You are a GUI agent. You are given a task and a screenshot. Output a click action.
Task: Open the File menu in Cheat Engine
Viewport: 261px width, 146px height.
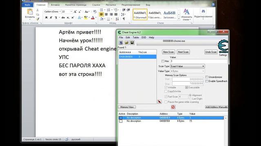[121, 38]
